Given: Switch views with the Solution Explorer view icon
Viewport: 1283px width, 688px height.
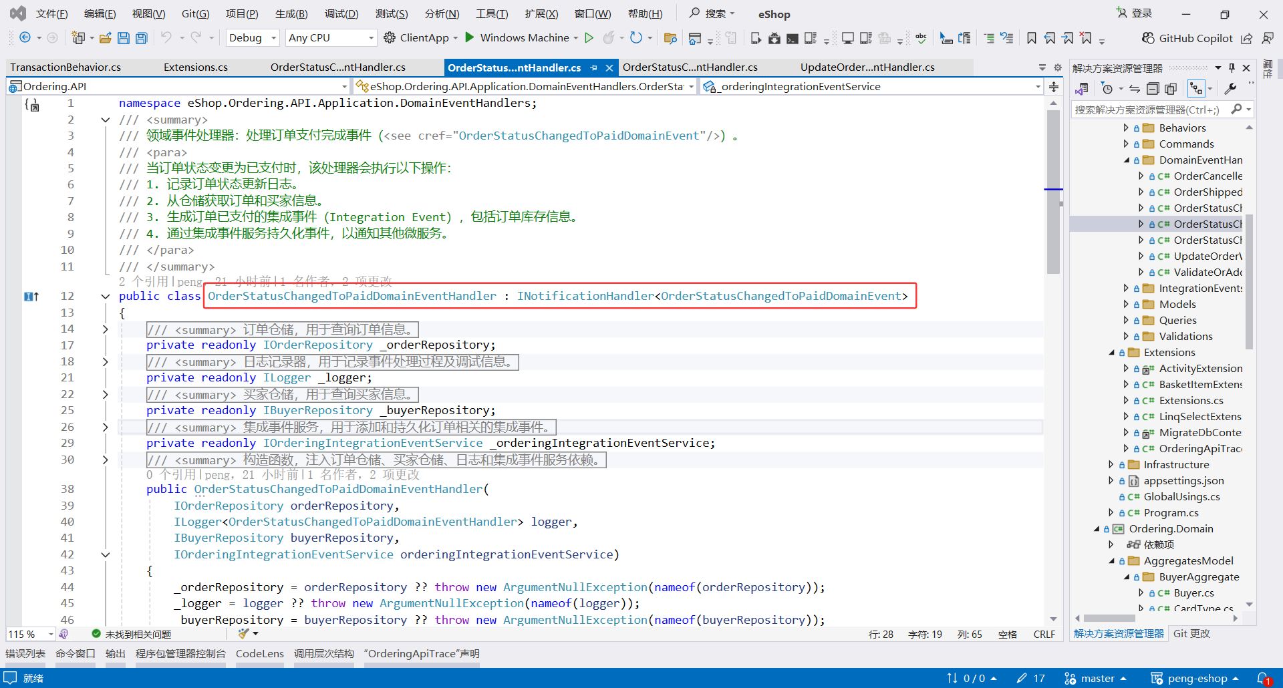Looking at the screenshot, I should point(1082,89).
